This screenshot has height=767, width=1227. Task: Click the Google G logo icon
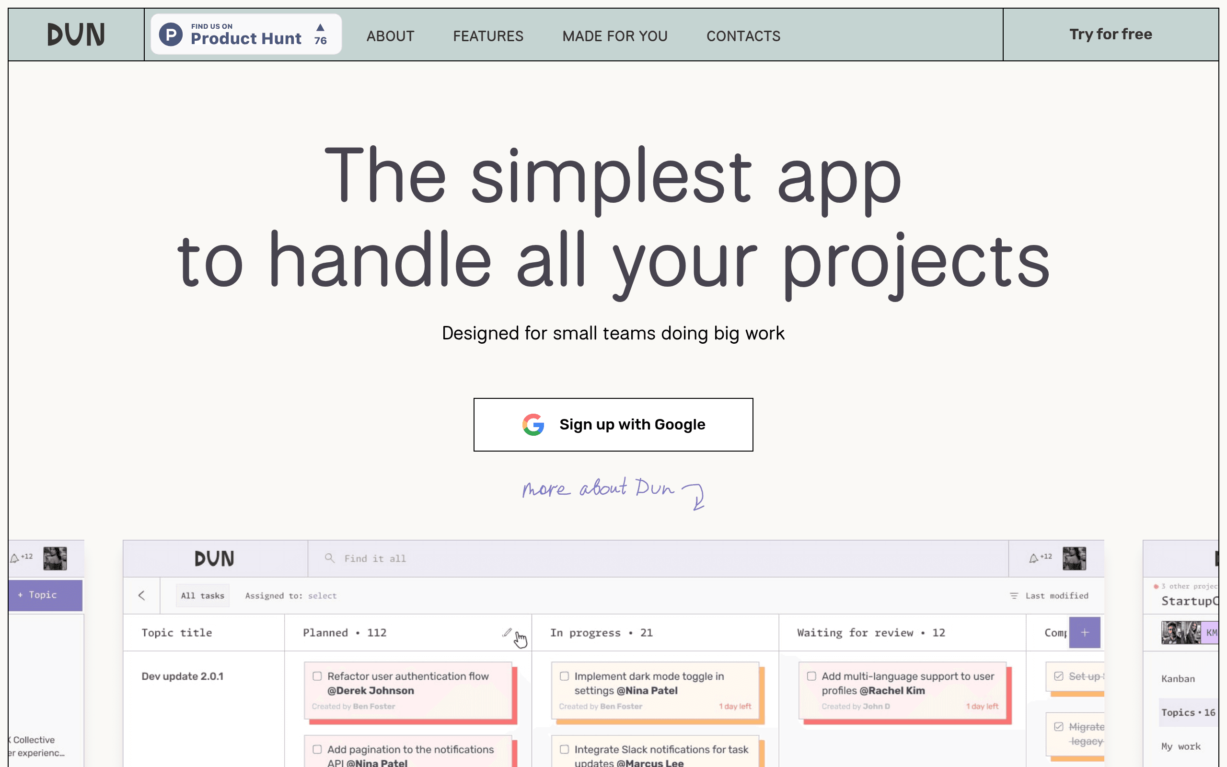[x=533, y=425]
